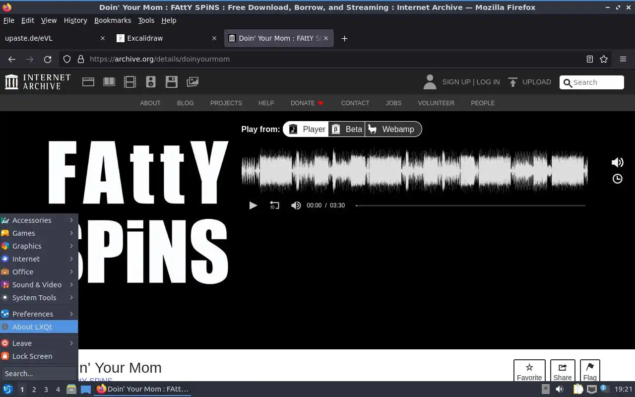635x397 pixels.
Task: Click the Firefox Back button
Action: (x=12, y=59)
